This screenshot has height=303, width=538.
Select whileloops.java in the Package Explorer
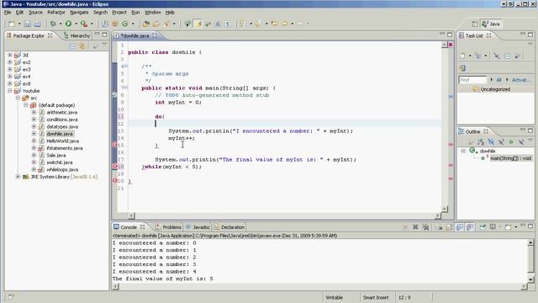(62, 169)
